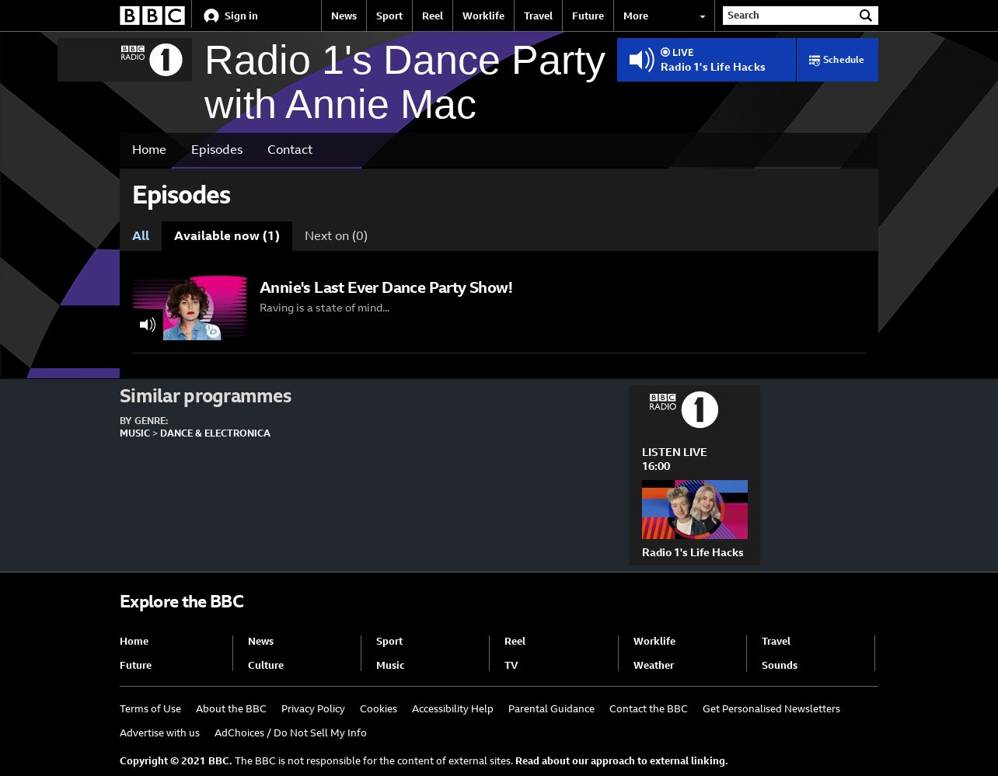
Task: Click footer Weather link
Action: click(654, 665)
